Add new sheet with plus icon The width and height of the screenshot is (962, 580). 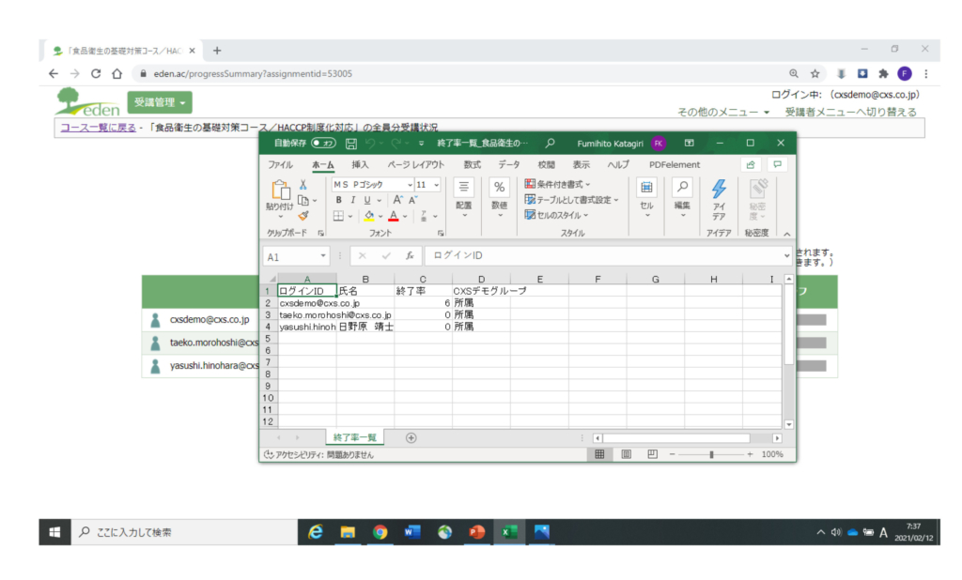(411, 437)
